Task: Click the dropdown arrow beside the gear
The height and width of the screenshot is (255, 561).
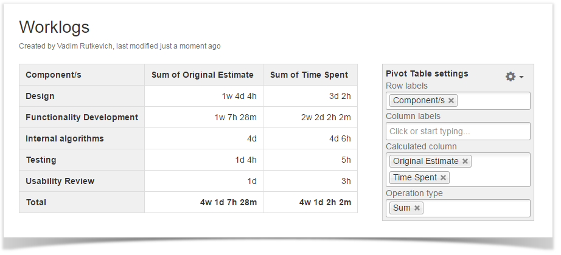Action: click(521, 77)
